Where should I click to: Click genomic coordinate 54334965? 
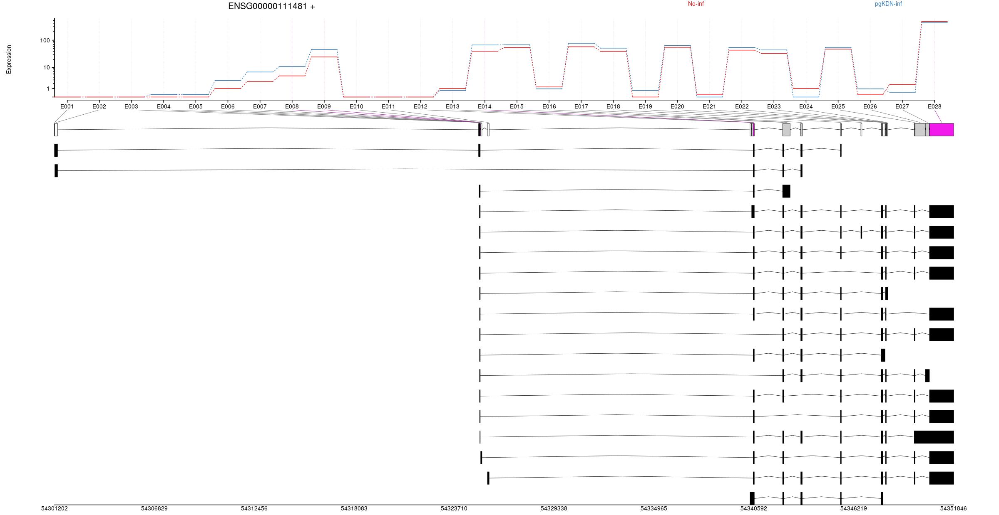coord(654,508)
